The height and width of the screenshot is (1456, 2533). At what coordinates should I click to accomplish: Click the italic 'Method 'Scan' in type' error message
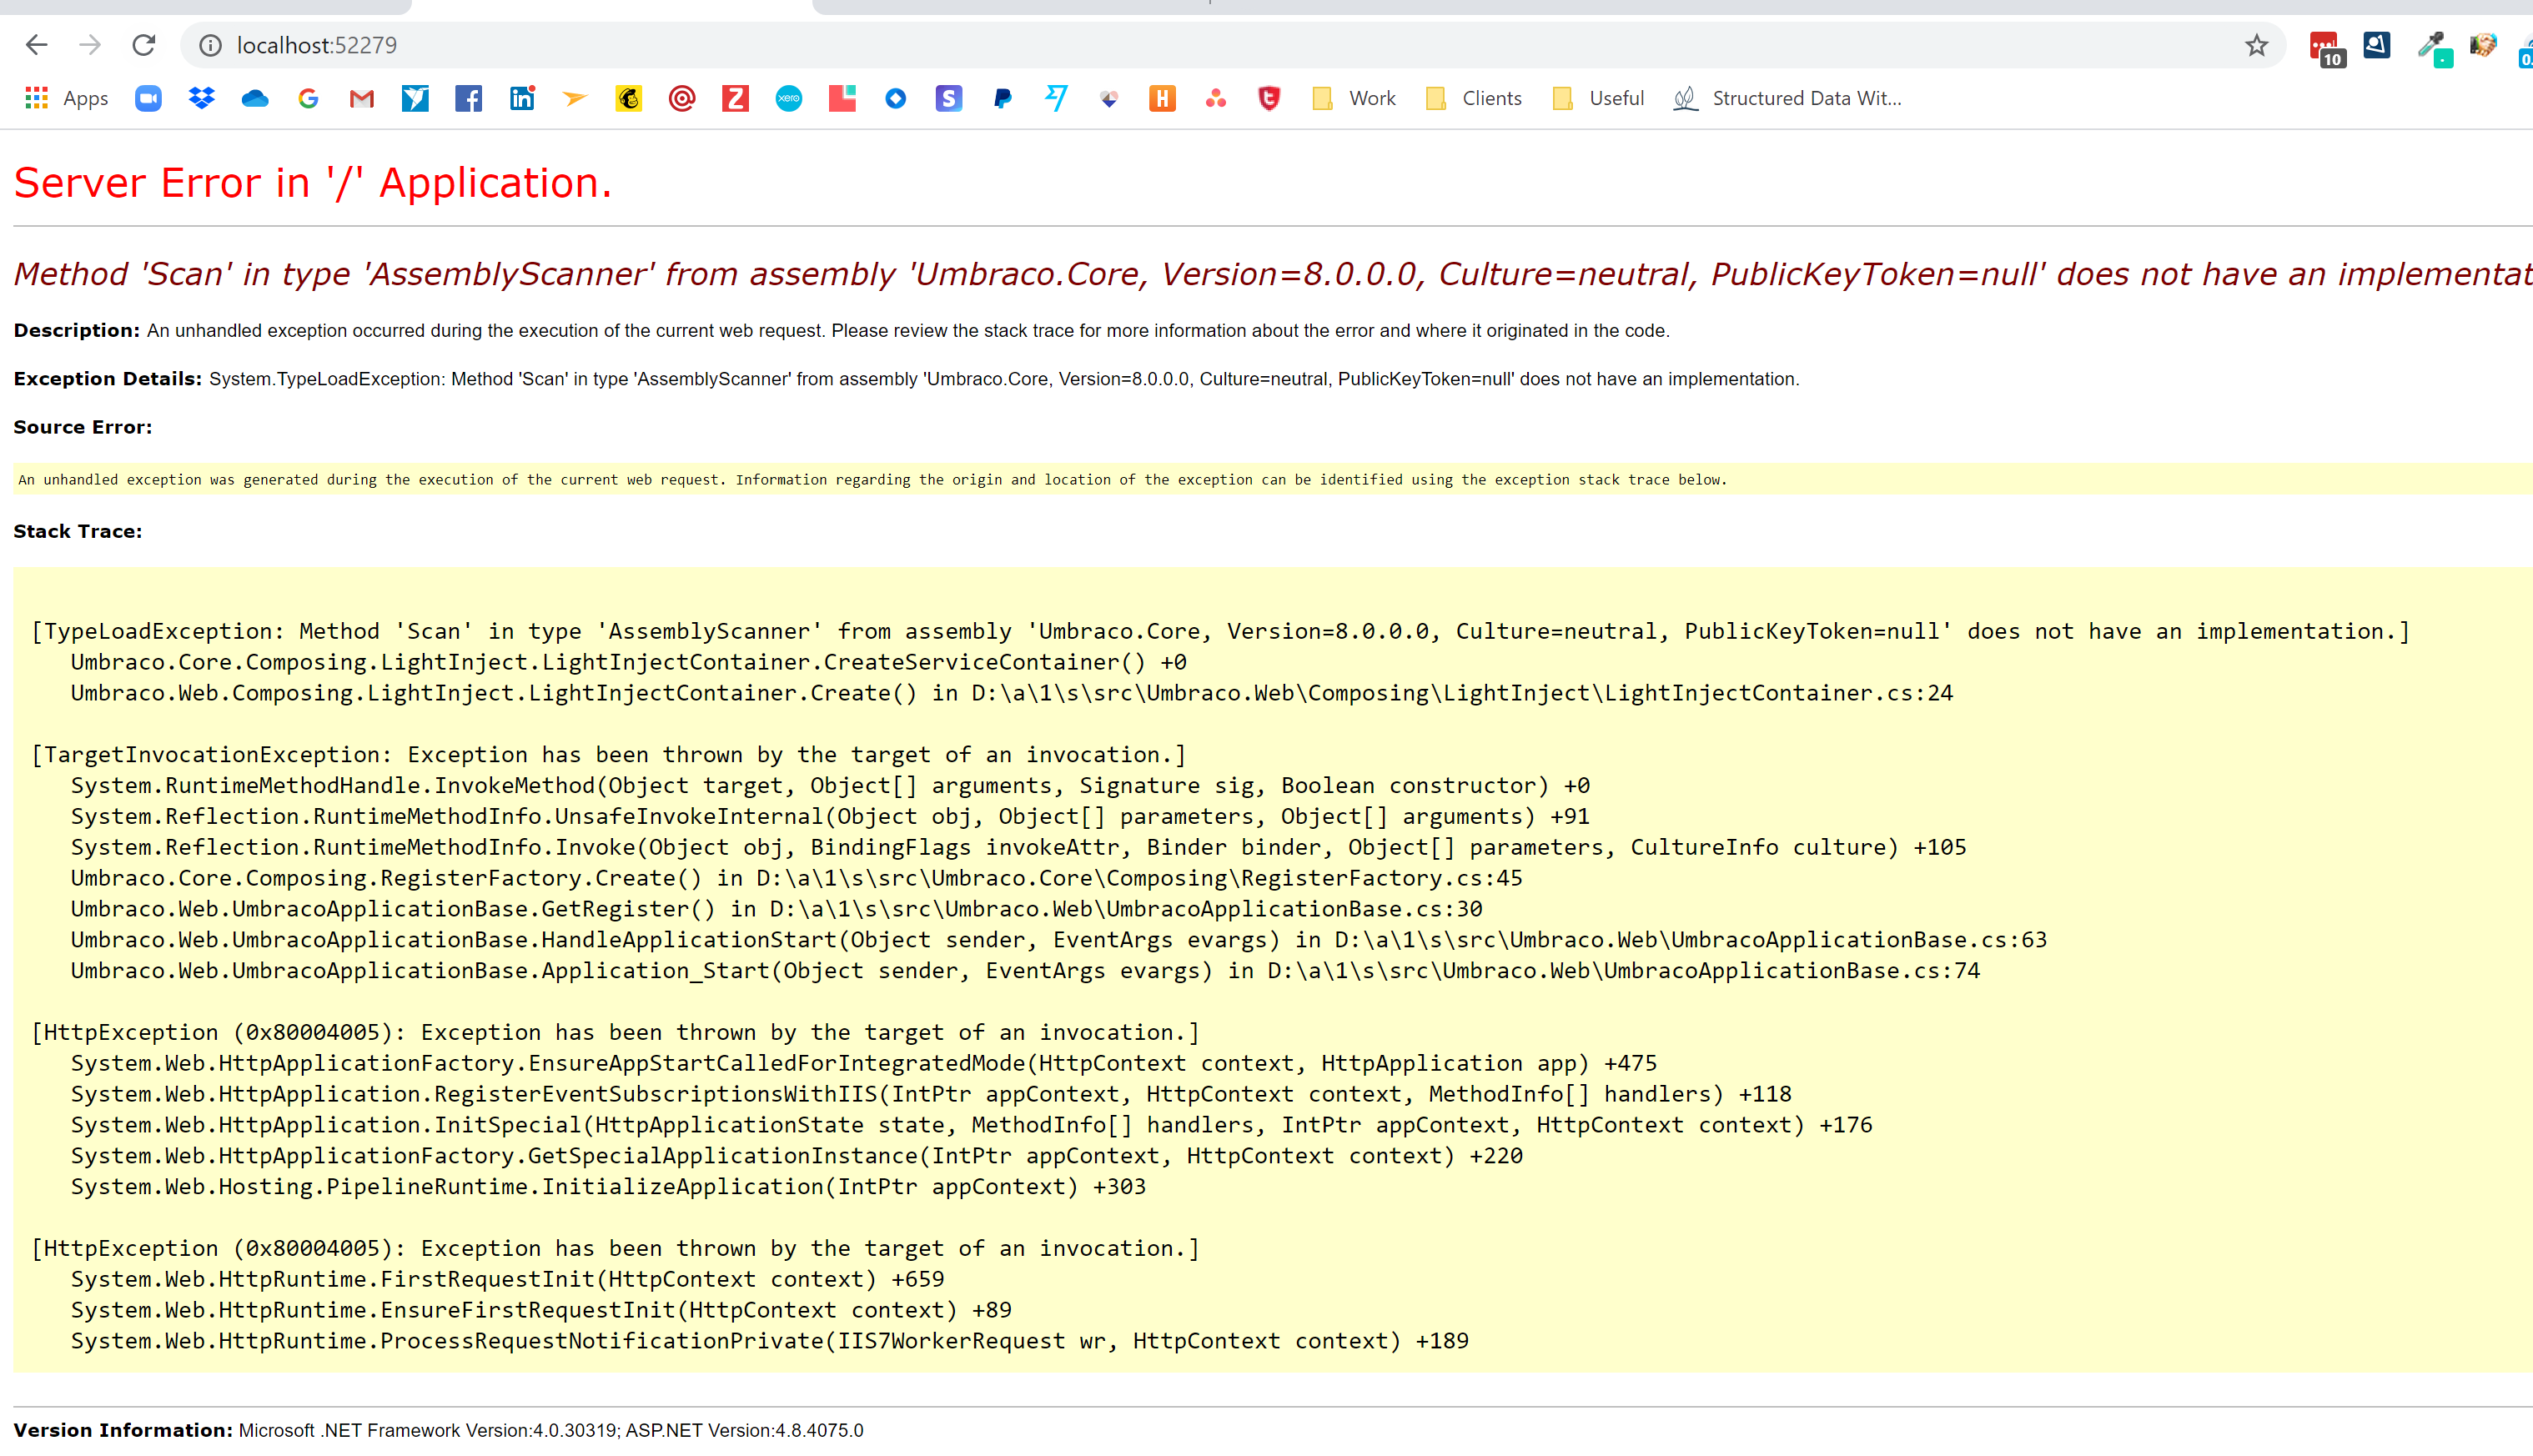click(1272, 274)
